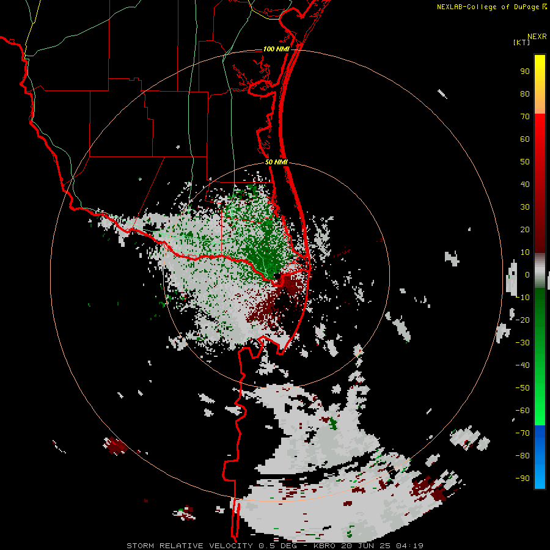Select the 60 value on velocity scale
550x550 pixels.
click(x=525, y=139)
